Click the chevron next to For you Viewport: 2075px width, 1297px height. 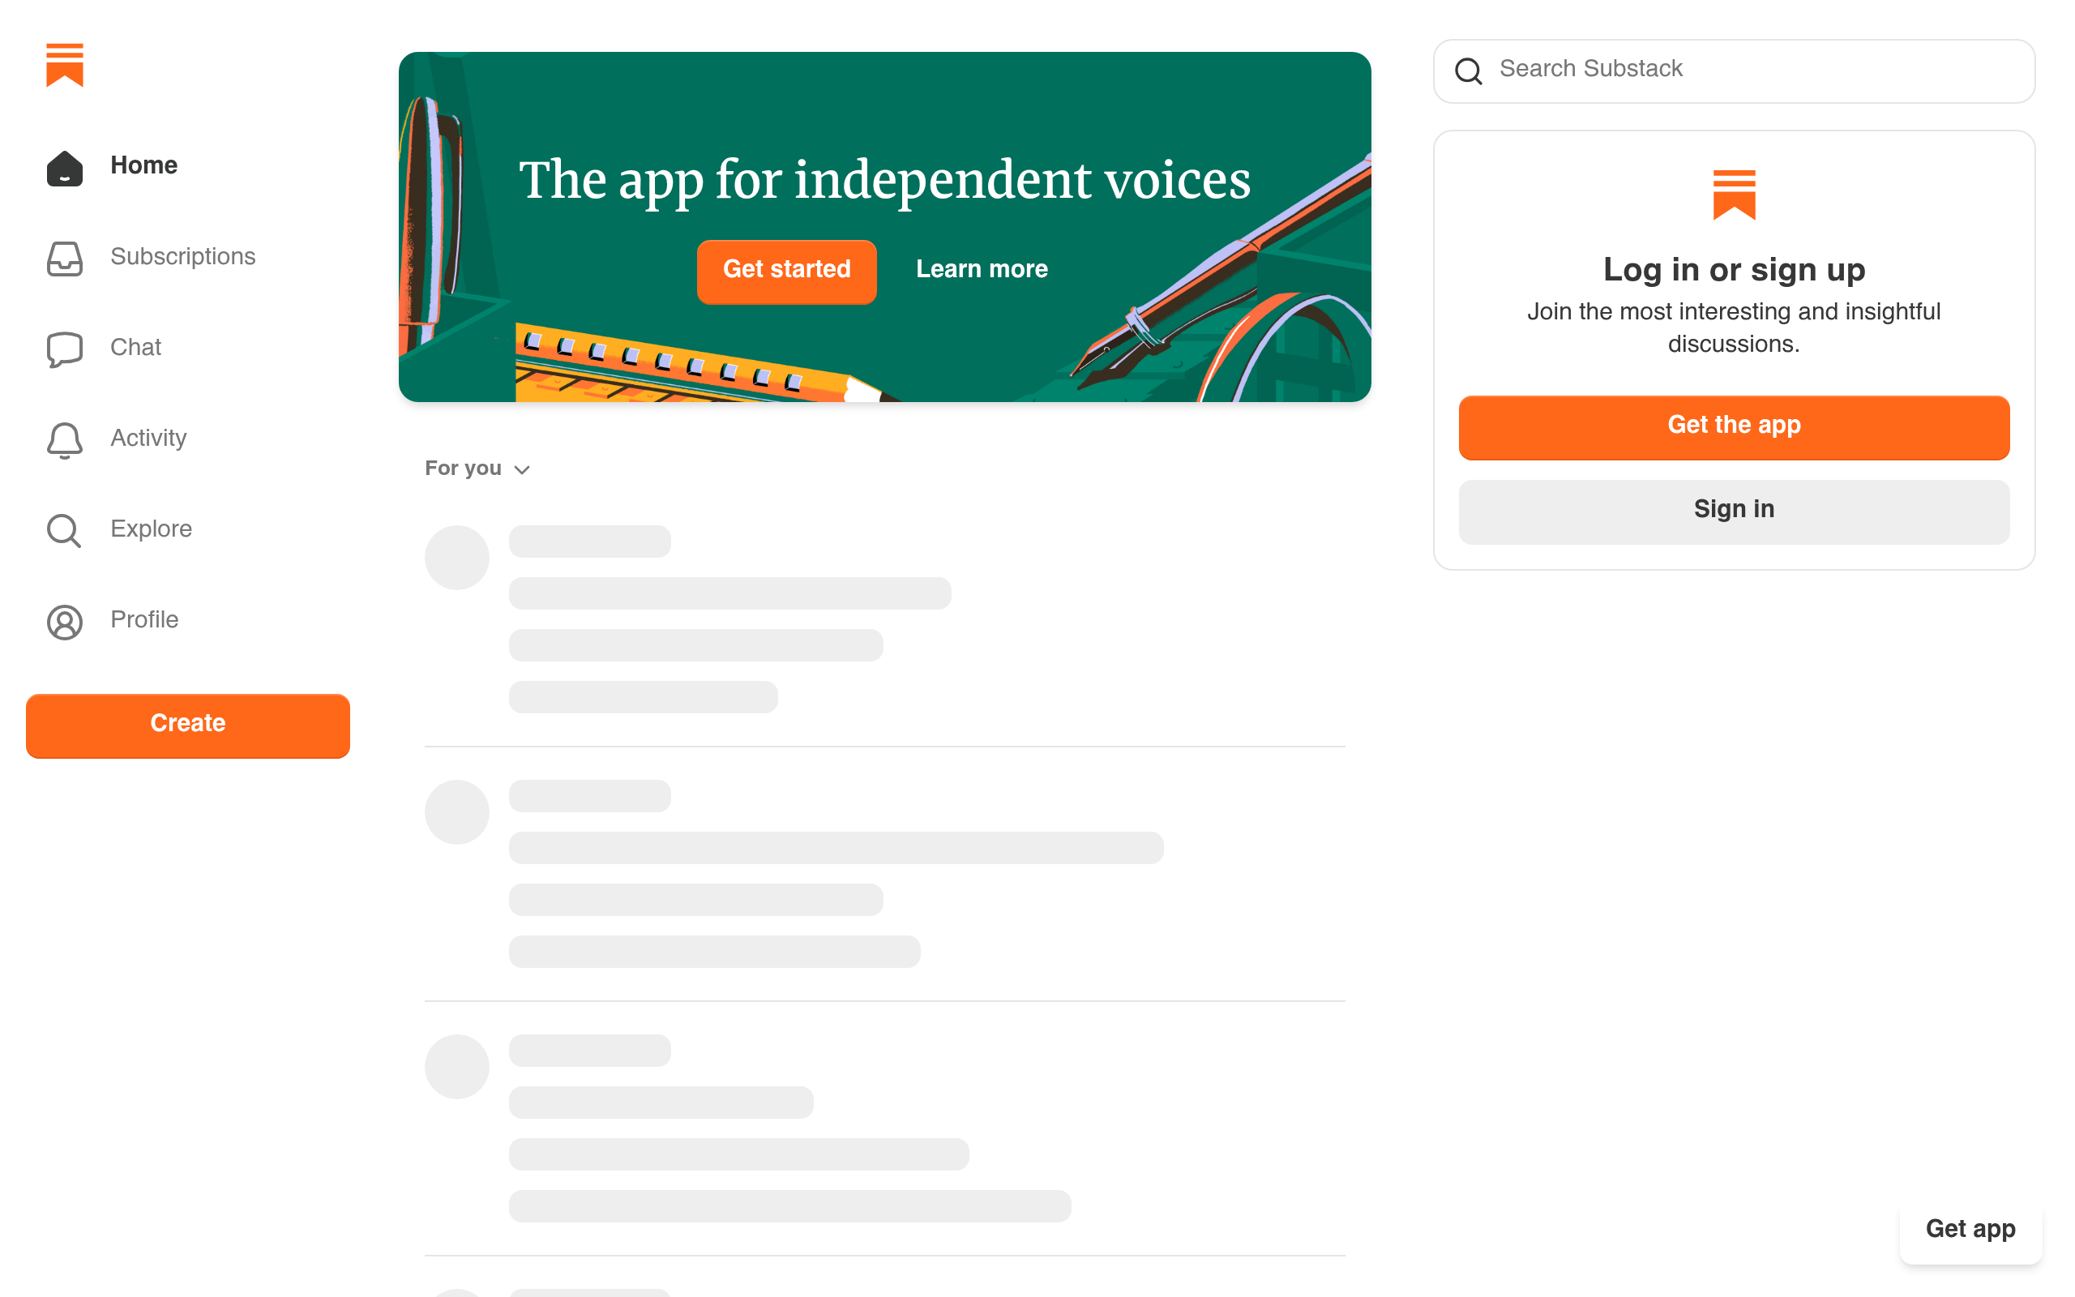522,469
